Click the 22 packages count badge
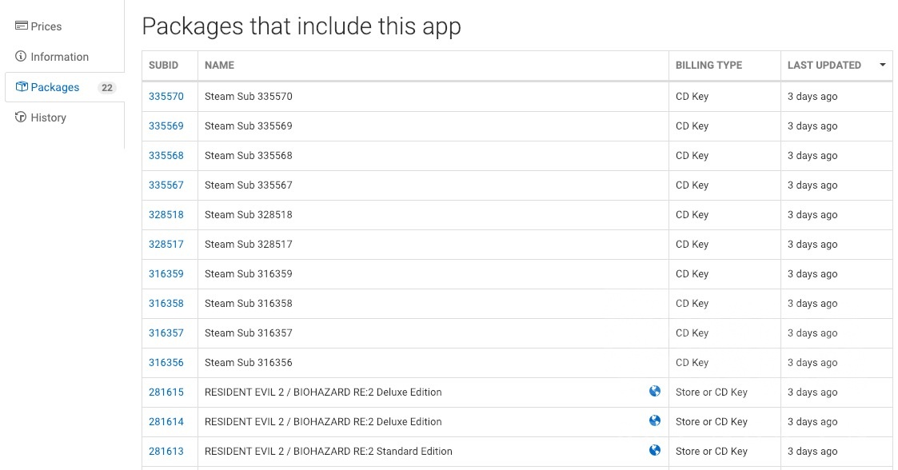Viewport: 898px width, 470px height. point(107,88)
